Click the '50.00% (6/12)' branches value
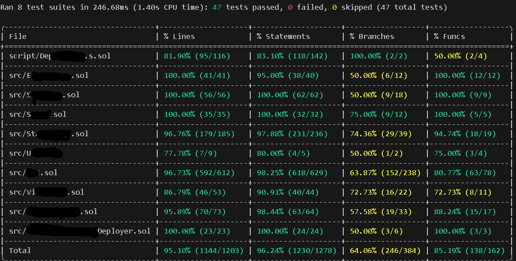The width and height of the screenshot is (516, 261). pyautogui.click(x=378, y=75)
